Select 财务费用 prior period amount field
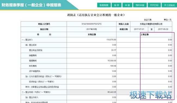The width and height of the screenshot is (177, 103). tap(144, 66)
